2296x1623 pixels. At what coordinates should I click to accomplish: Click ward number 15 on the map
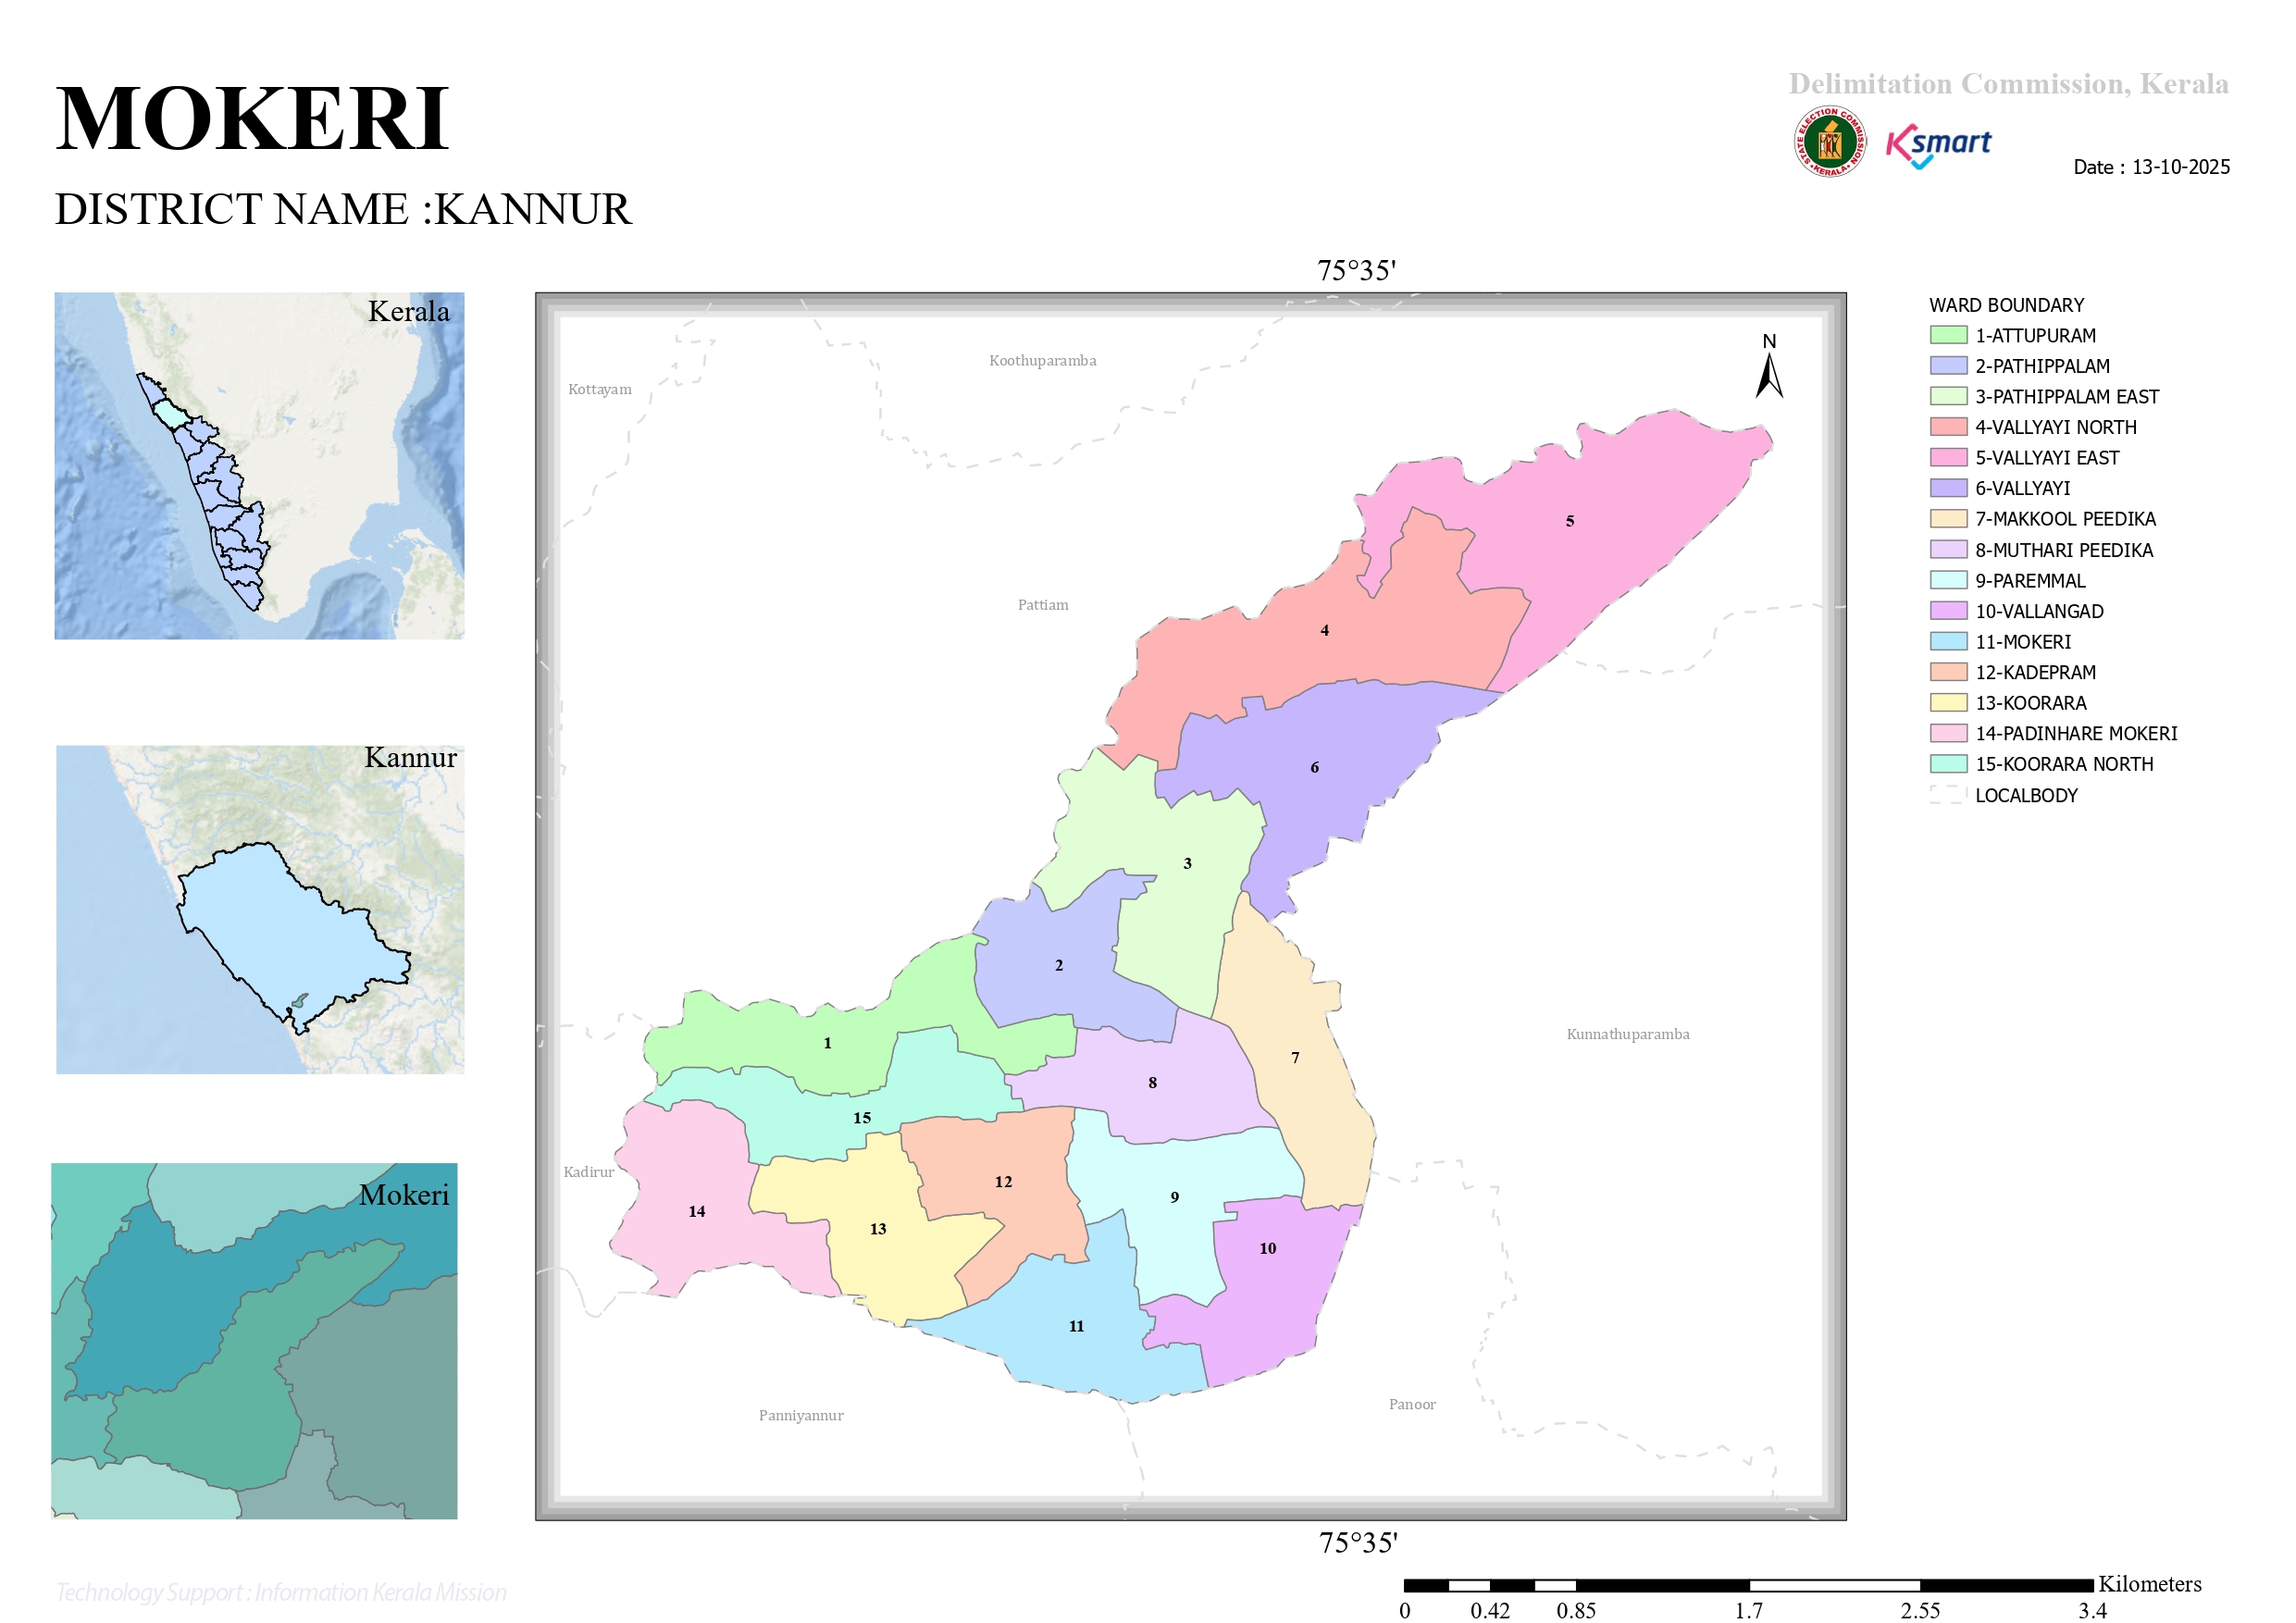tap(861, 1117)
